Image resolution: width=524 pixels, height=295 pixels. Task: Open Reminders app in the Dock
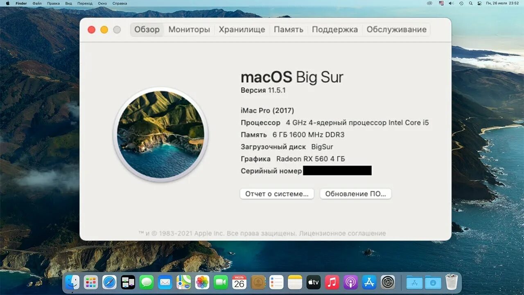click(x=276, y=282)
